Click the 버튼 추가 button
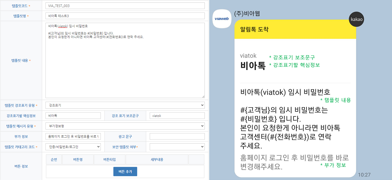This screenshot has width=392, height=180. (125, 171)
